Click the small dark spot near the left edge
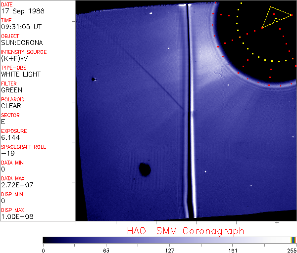The height and width of the screenshot is (253, 297). 93,79
